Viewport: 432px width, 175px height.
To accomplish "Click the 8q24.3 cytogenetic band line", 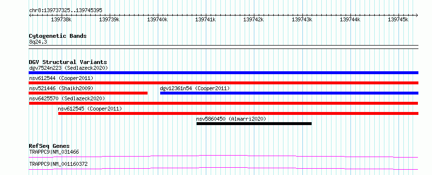I will [x=223, y=47].
